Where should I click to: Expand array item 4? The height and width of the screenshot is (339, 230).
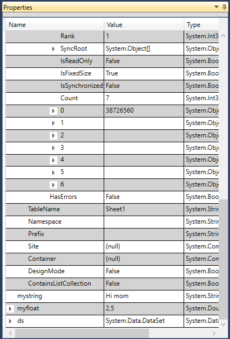(53, 160)
